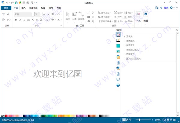The image size is (180, 123).
Task: Click the Redo icon in quick access toolbar
Action: click(12, 3)
